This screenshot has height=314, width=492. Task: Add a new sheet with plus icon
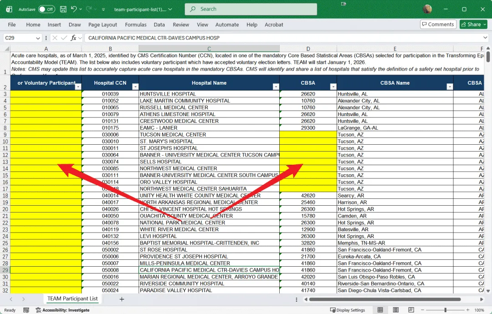tap(122, 299)
